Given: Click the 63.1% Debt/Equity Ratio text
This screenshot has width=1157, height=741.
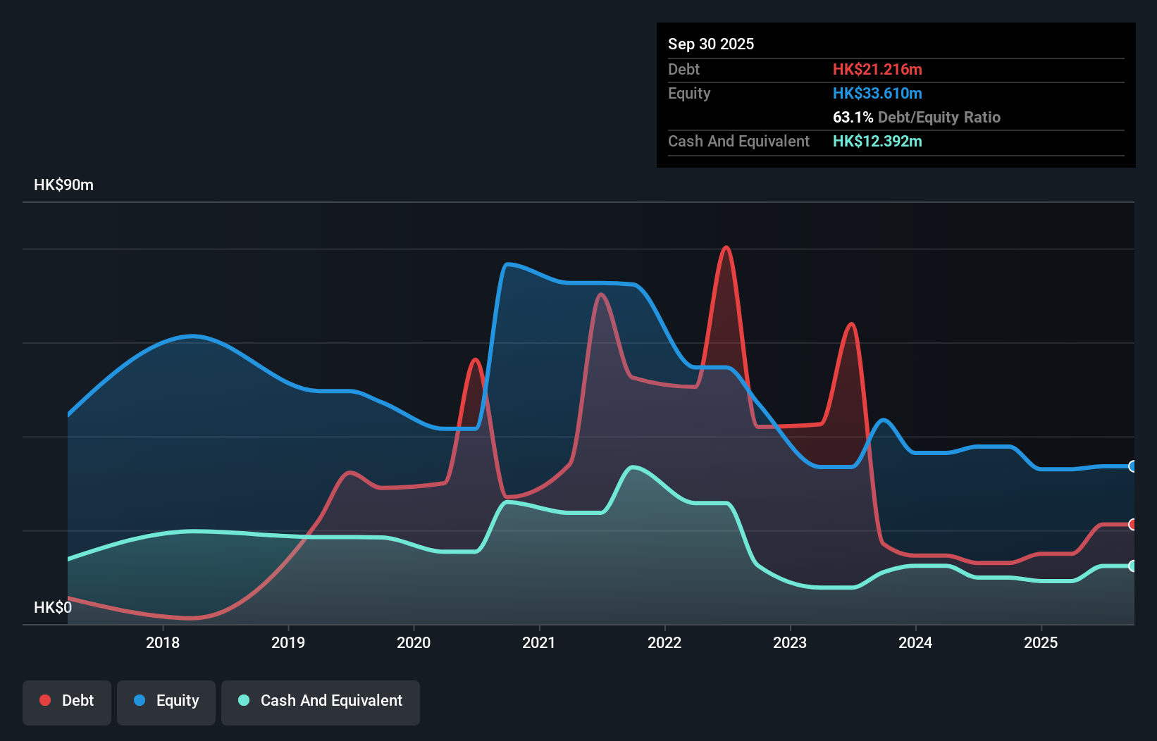Looking at the screenshot, I should 917,117.
